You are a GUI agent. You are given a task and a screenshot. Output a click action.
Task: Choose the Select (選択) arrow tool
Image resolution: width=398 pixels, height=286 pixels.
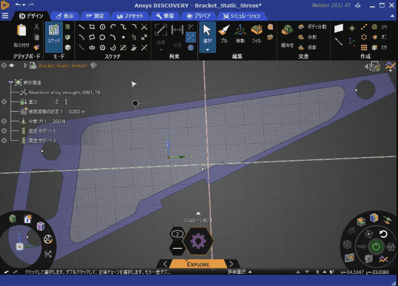(x=208, y=33)
